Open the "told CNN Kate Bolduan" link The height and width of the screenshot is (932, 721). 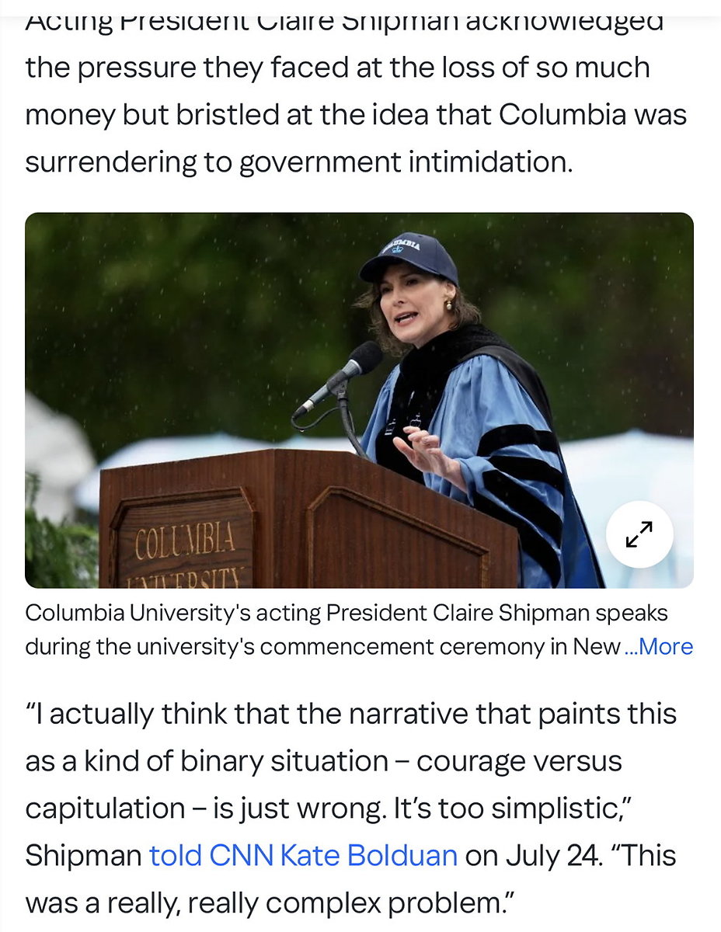(x=303, y=855)
